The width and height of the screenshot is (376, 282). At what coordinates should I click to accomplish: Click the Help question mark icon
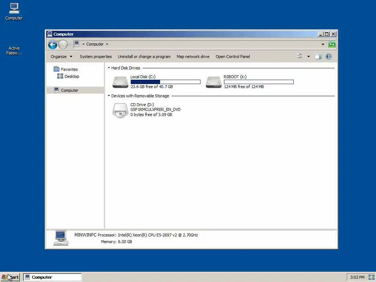point(329,57)
